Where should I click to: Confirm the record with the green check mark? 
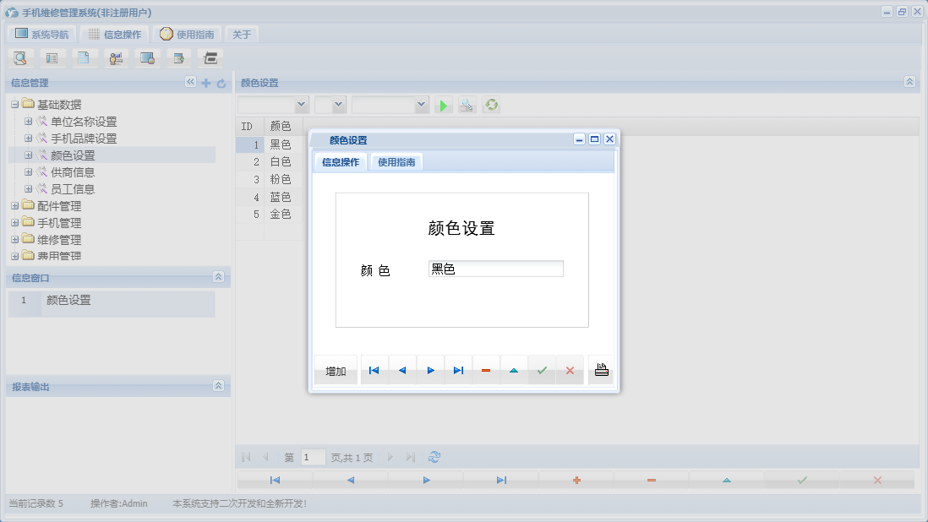coord(542,369)
